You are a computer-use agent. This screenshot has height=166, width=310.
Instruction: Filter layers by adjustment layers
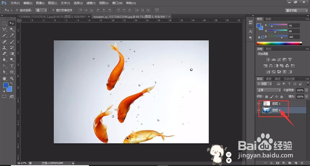[x=284, y=84]
